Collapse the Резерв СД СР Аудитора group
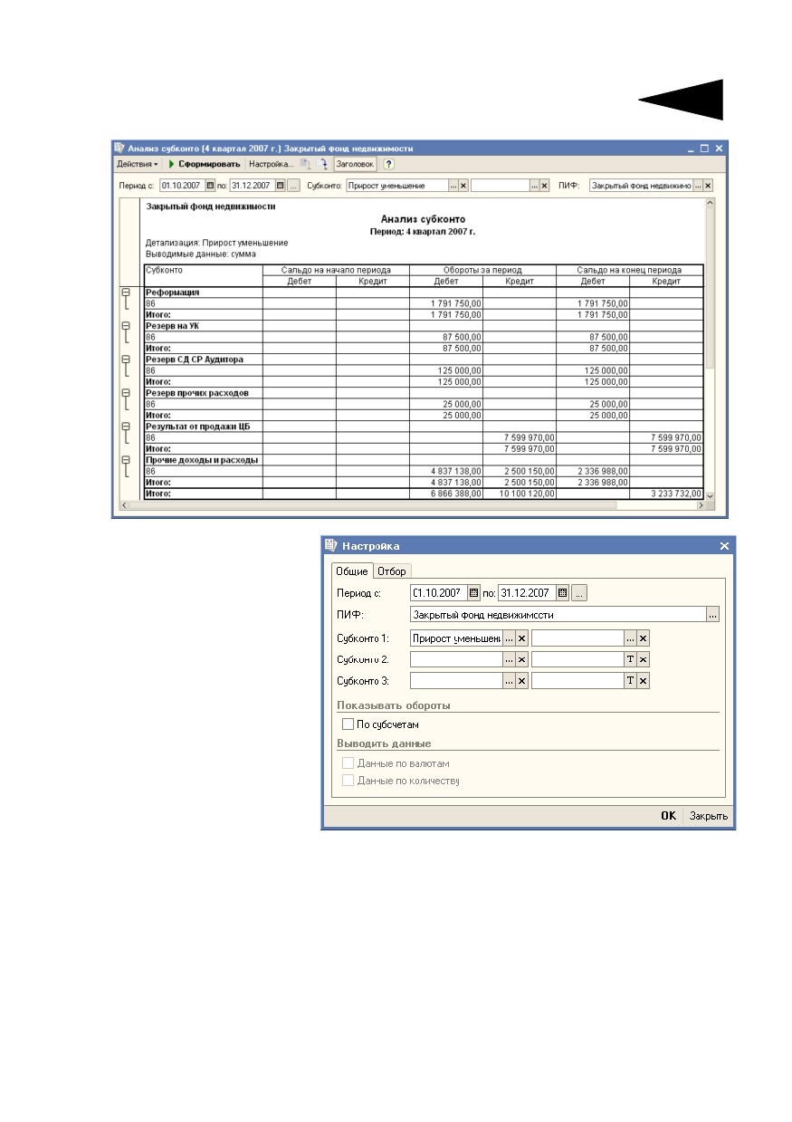792x1122 pixels. pyautogui.click(x=126, y=360)
